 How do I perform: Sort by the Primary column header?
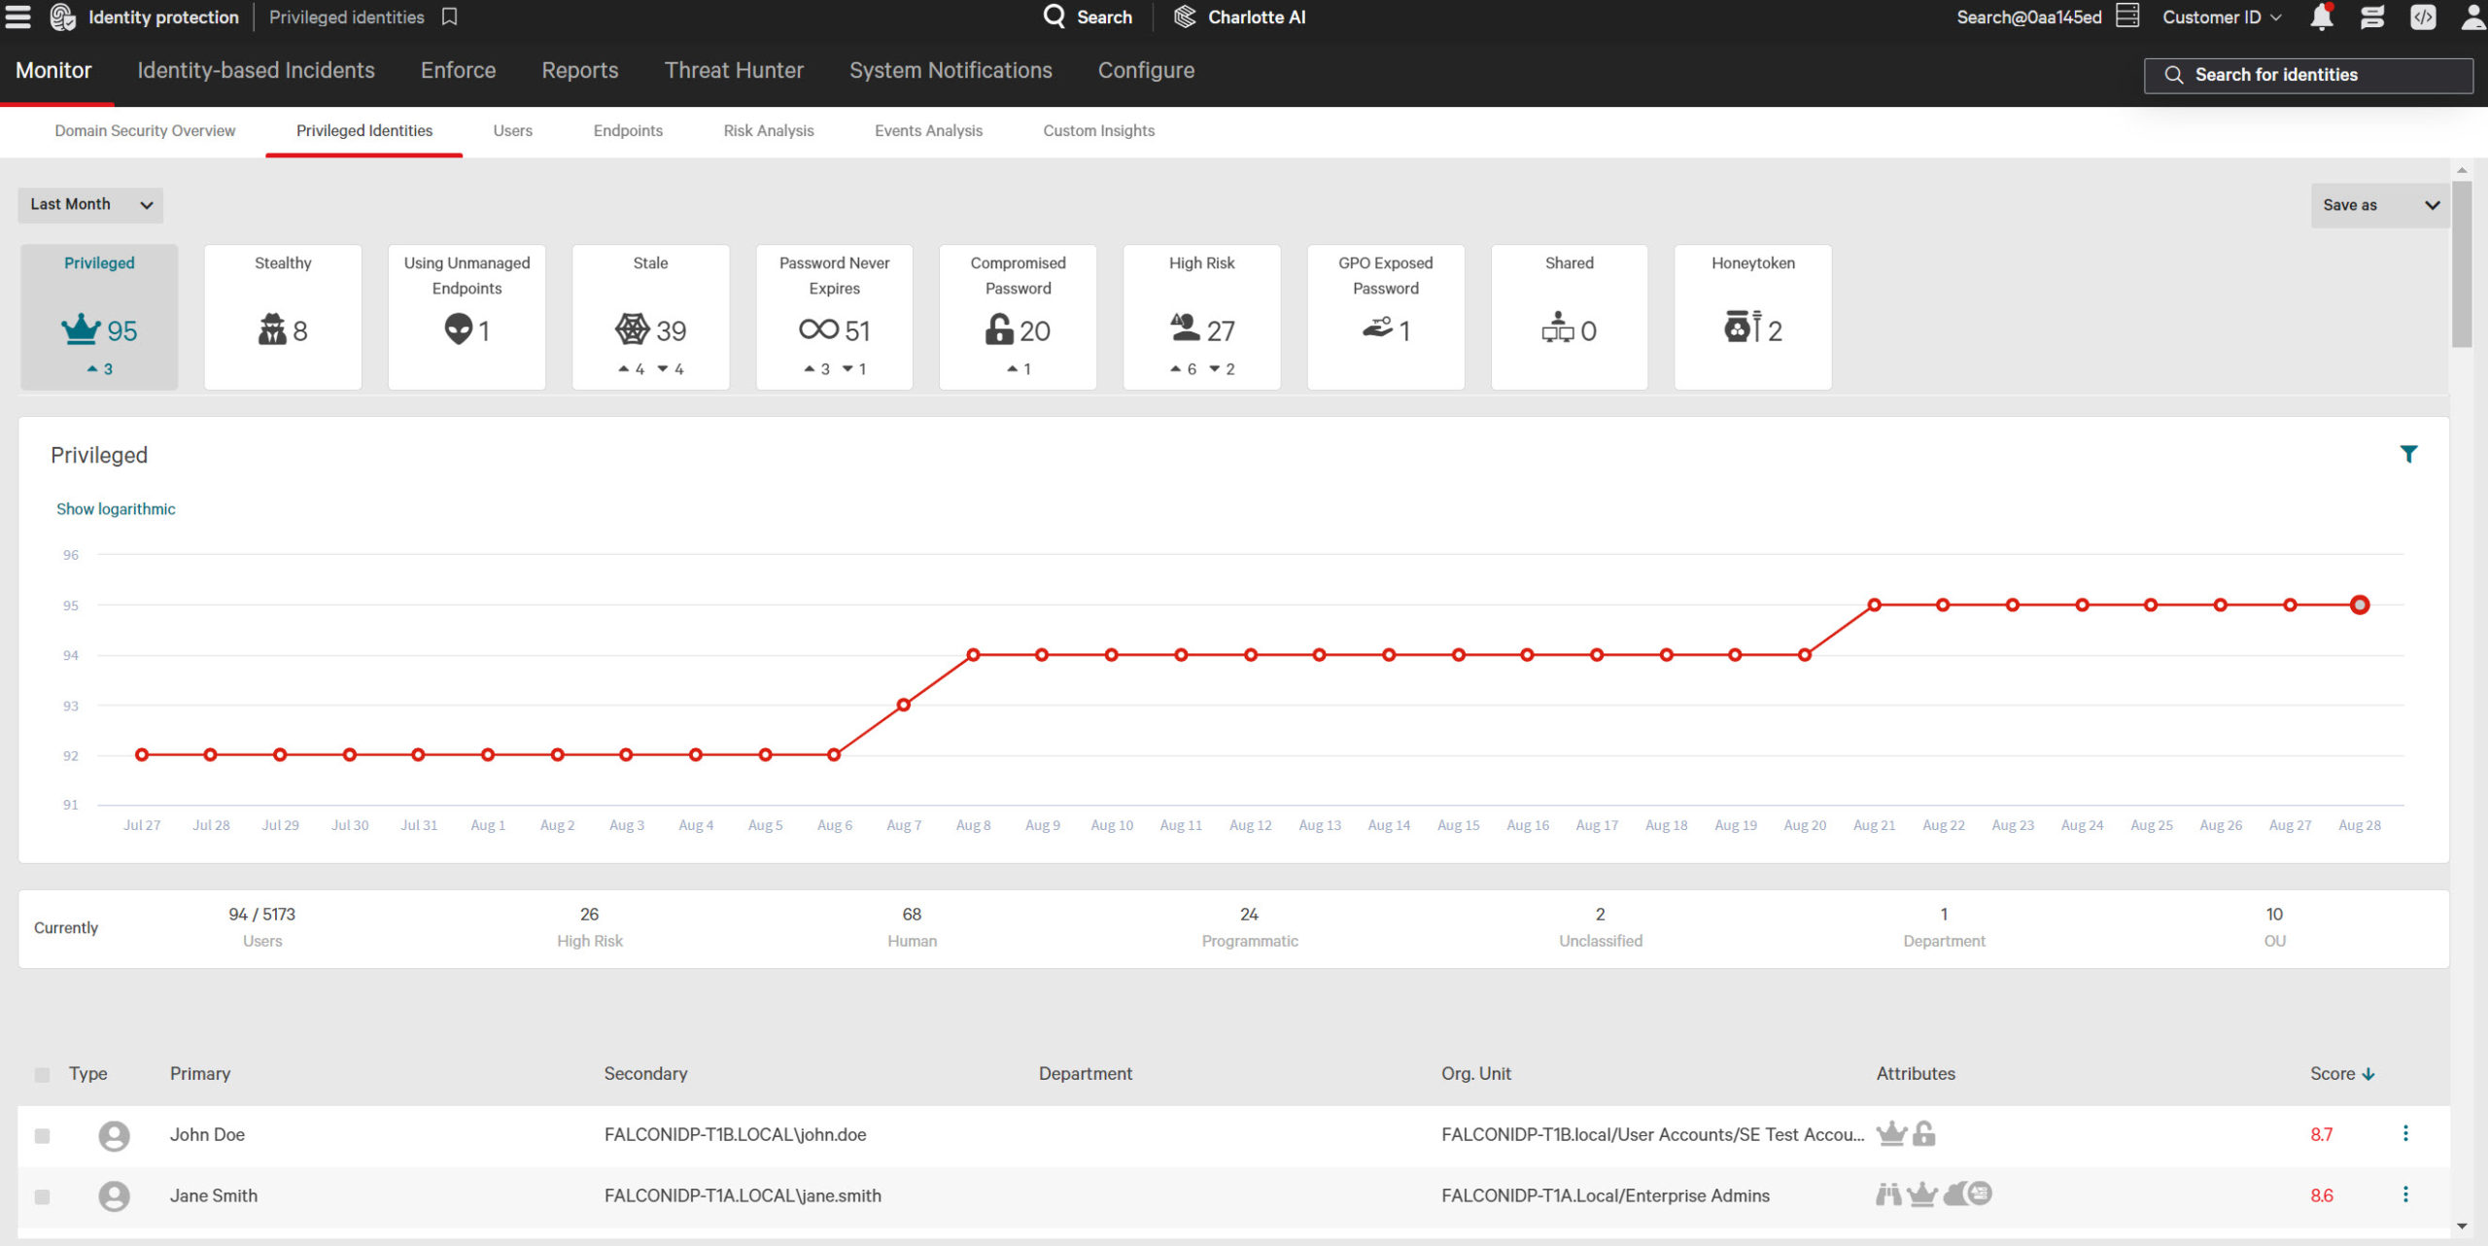pyautogui.click(x=200, y=1074)
